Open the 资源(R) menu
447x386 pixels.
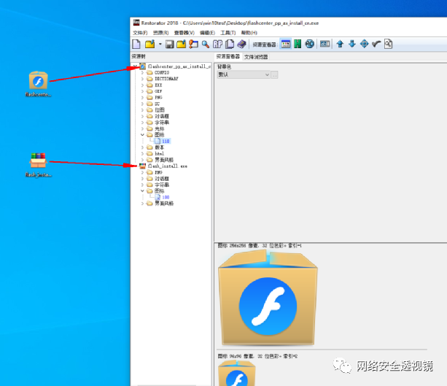tap(160, 33)
